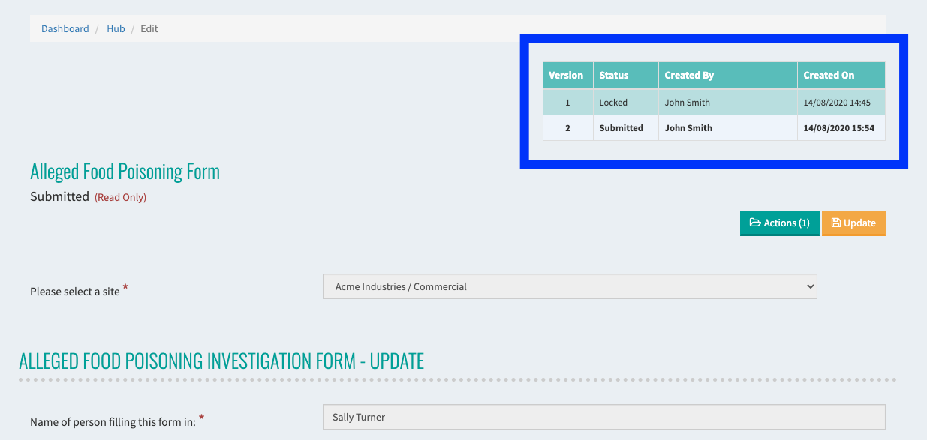Click the name field containing Sally Turner
Viewport: 927px width, 440px height.
tap(603, 417)
